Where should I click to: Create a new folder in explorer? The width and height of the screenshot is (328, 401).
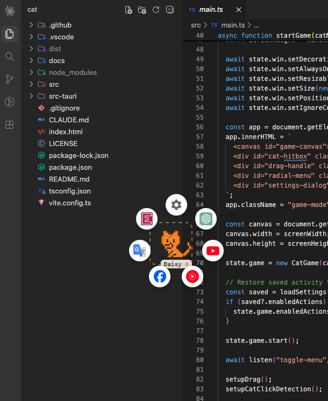point(142,10)
